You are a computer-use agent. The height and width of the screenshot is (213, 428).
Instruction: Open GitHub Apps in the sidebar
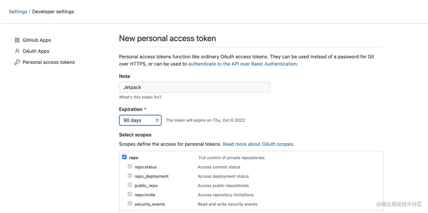[x=37, y=40]
